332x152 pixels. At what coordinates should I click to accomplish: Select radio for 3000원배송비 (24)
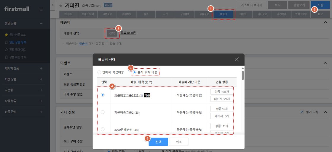[x=103, y=129]
